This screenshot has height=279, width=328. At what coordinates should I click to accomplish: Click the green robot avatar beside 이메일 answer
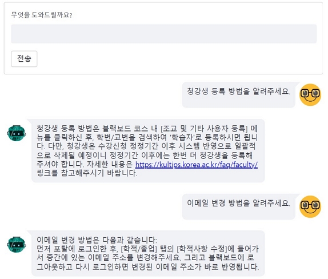coord(17,245)
